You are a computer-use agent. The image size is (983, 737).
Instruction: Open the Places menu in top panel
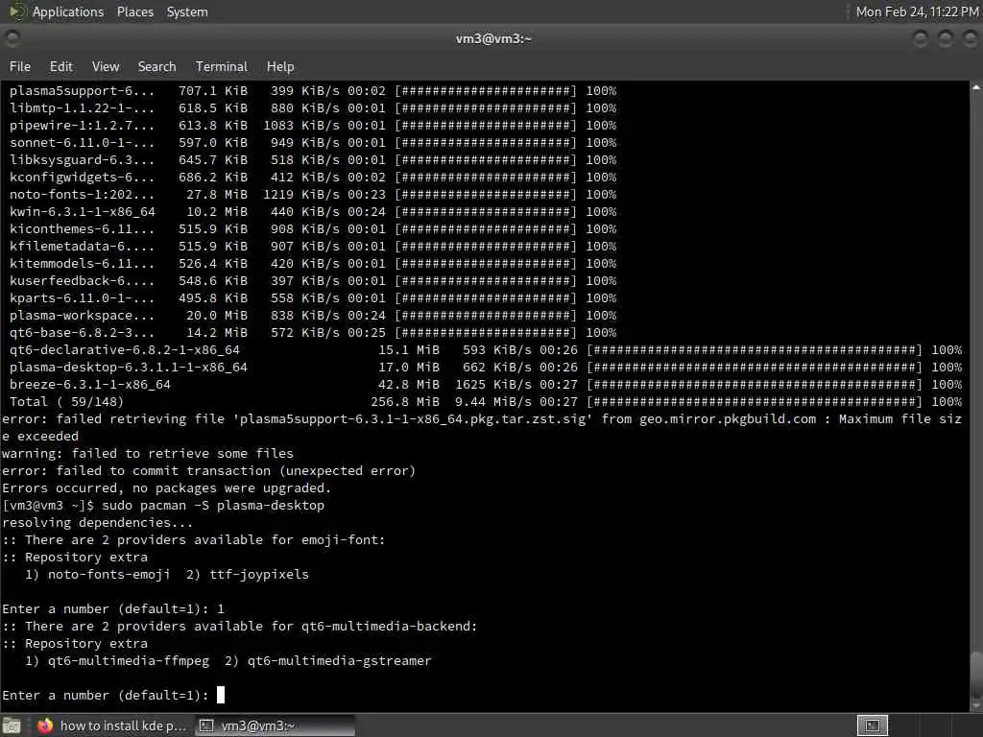pyautogui.click(x=134, y=12)
